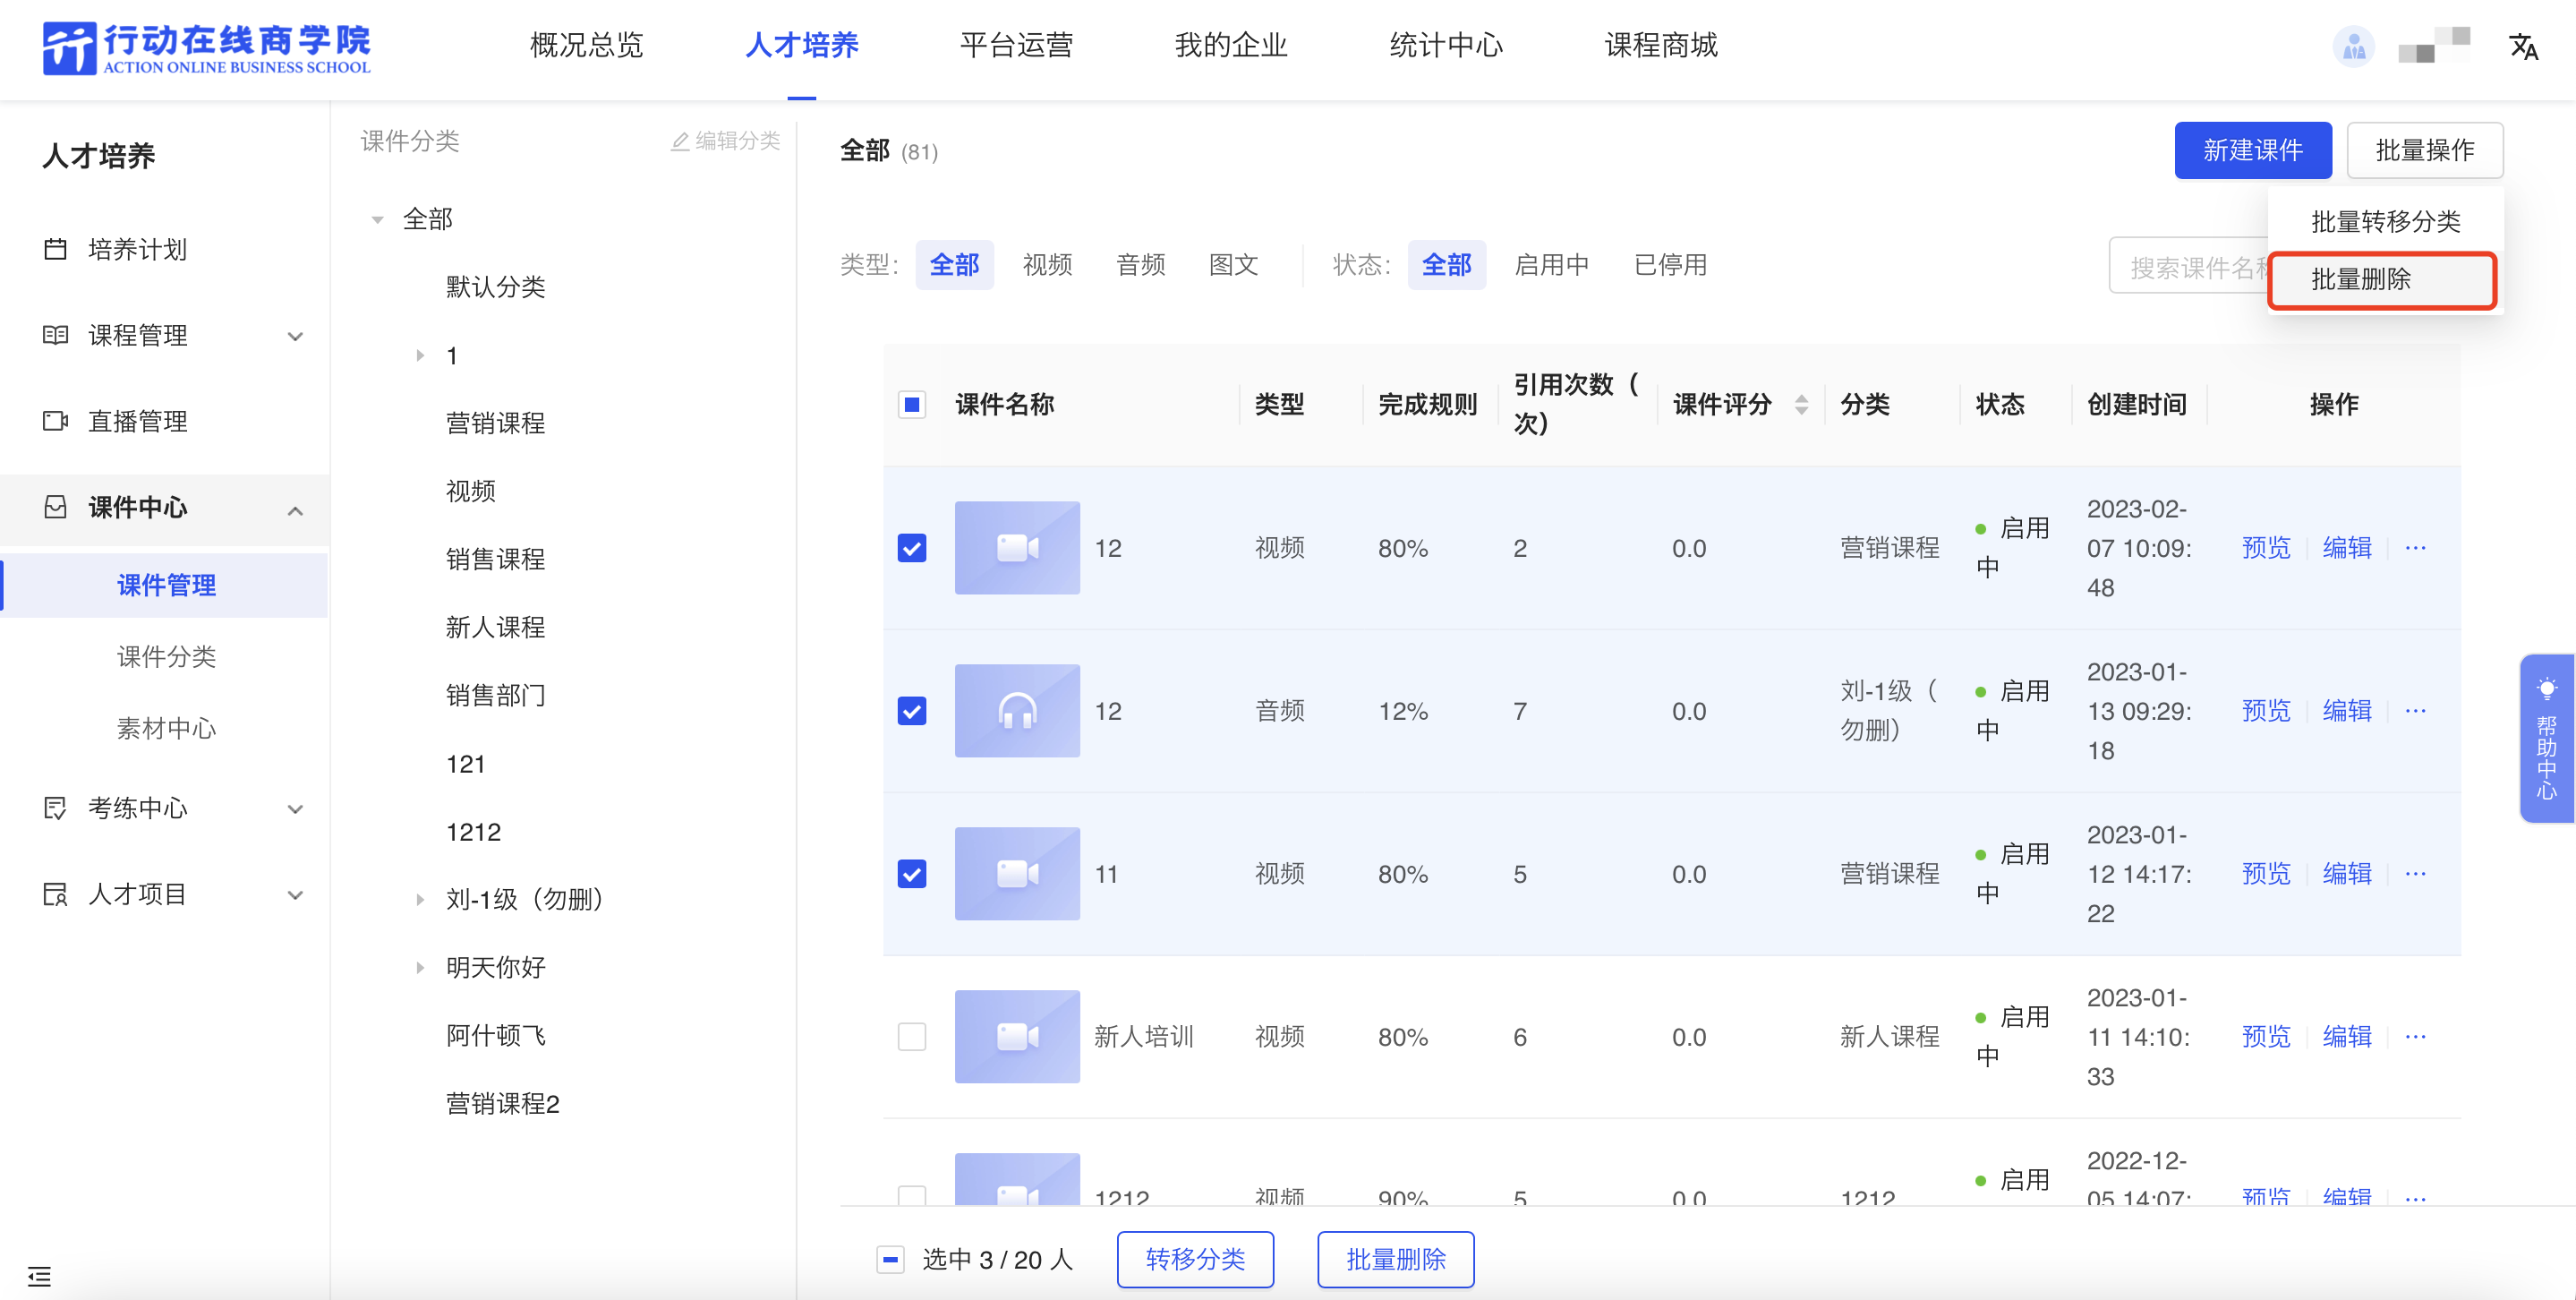Click the 课件中心 sidebar icon

pos(55,507)
